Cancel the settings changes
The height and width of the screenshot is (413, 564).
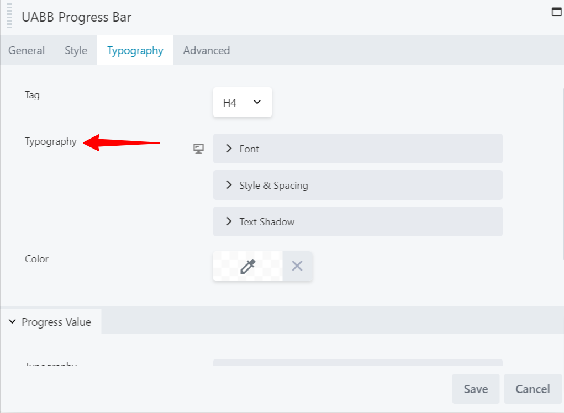pyautogui.click(x=533, y=389)
